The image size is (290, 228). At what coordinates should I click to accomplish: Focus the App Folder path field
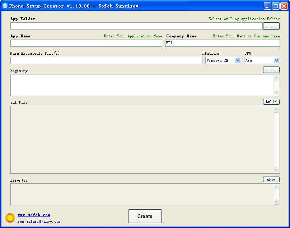point(136,26)
